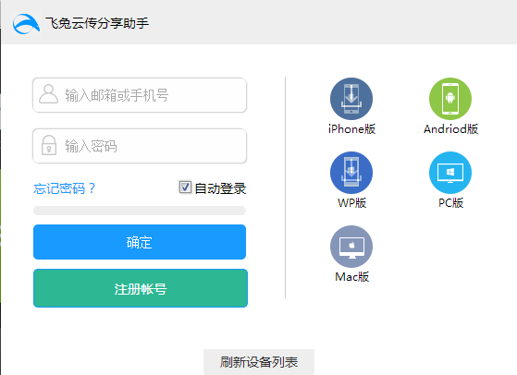Image resolution: width=517 pixels, height=375 pixels.
Task: Toggle the 自动登录 checkbox
Action: click(185, 187)
